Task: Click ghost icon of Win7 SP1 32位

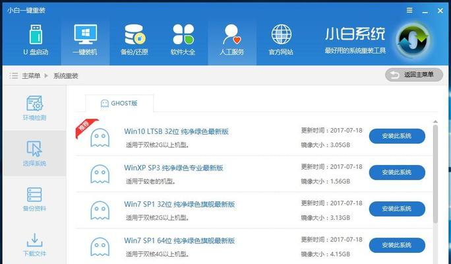Action: 100,210
